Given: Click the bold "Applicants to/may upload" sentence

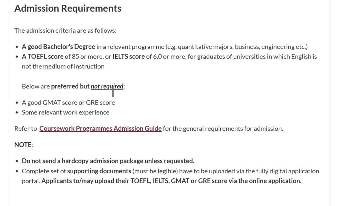Looking at the screenshot, I should tap(171, 181).
